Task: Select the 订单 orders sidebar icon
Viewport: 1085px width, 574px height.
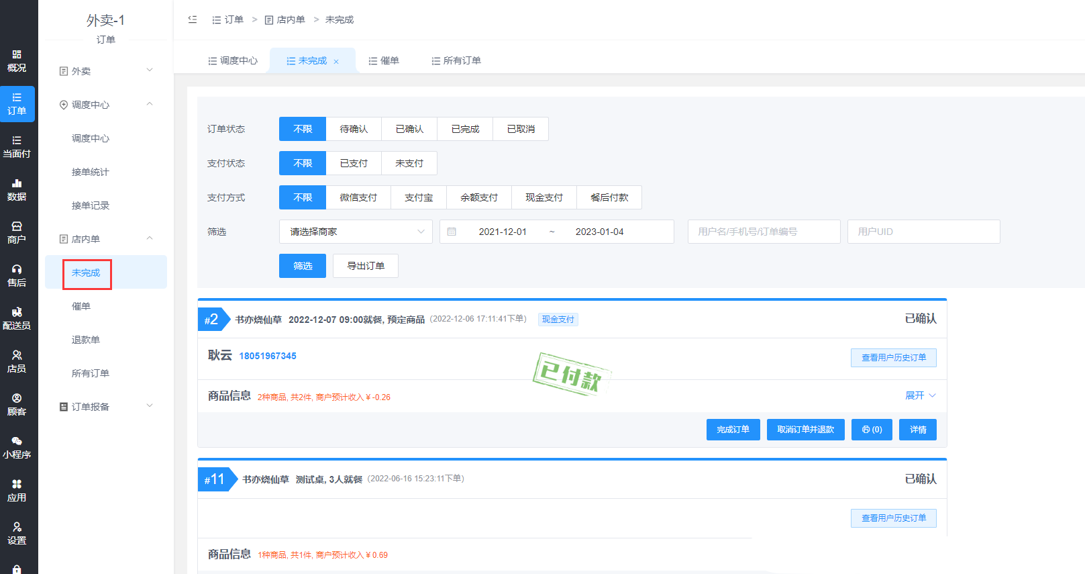Action: 17,104
